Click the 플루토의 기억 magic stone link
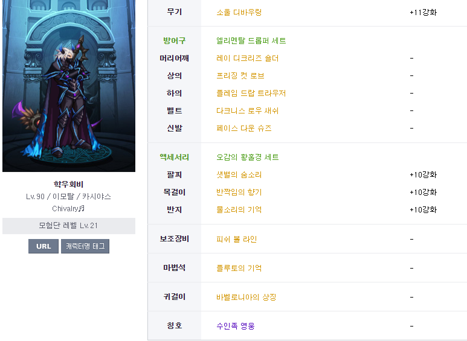The width and height of the screenshot is (467, 341). [x=239, y=268]
